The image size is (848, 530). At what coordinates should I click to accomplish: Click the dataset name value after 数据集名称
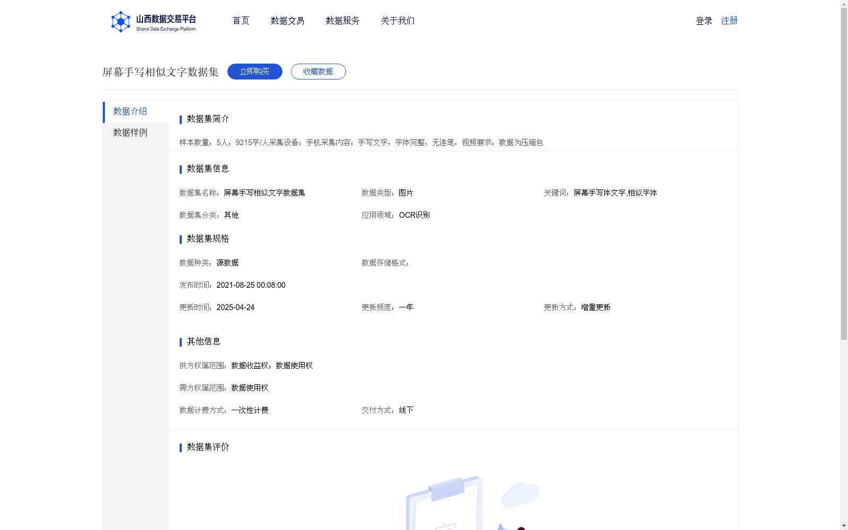pos(264,193)
